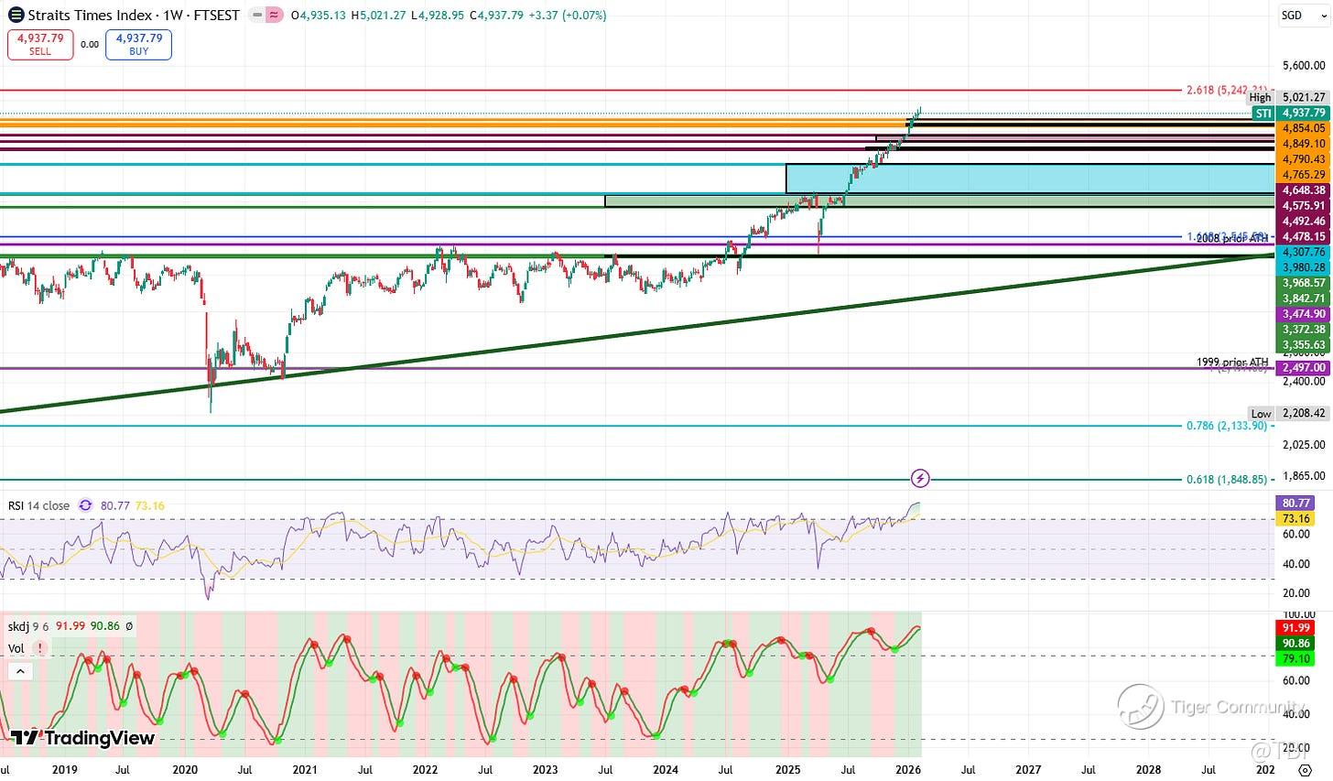
Task: Click the 2019 label on time axis
Action: pyautogui.click(x=64, y=771)
